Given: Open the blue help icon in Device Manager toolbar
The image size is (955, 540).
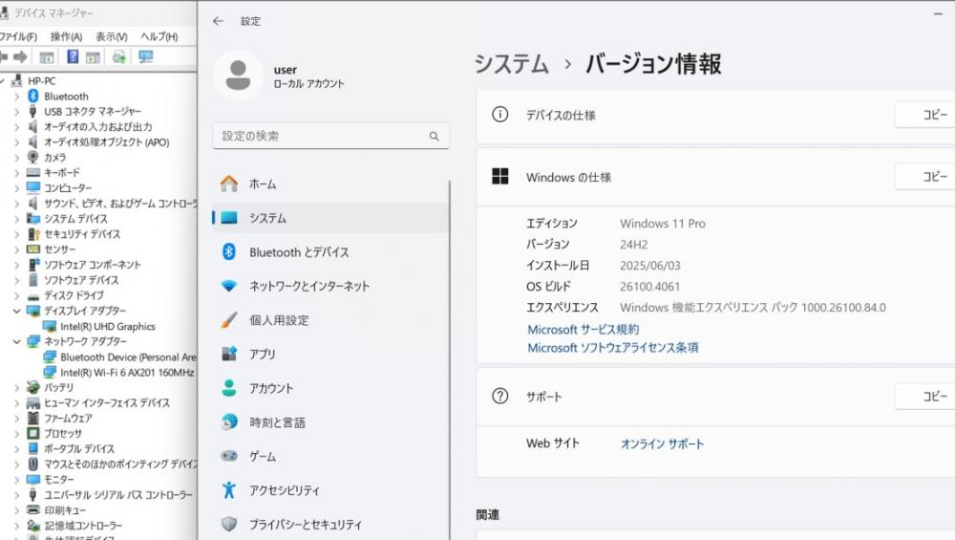Looking at the screenshot, I should pyautogui.click(x=73, y=56).
